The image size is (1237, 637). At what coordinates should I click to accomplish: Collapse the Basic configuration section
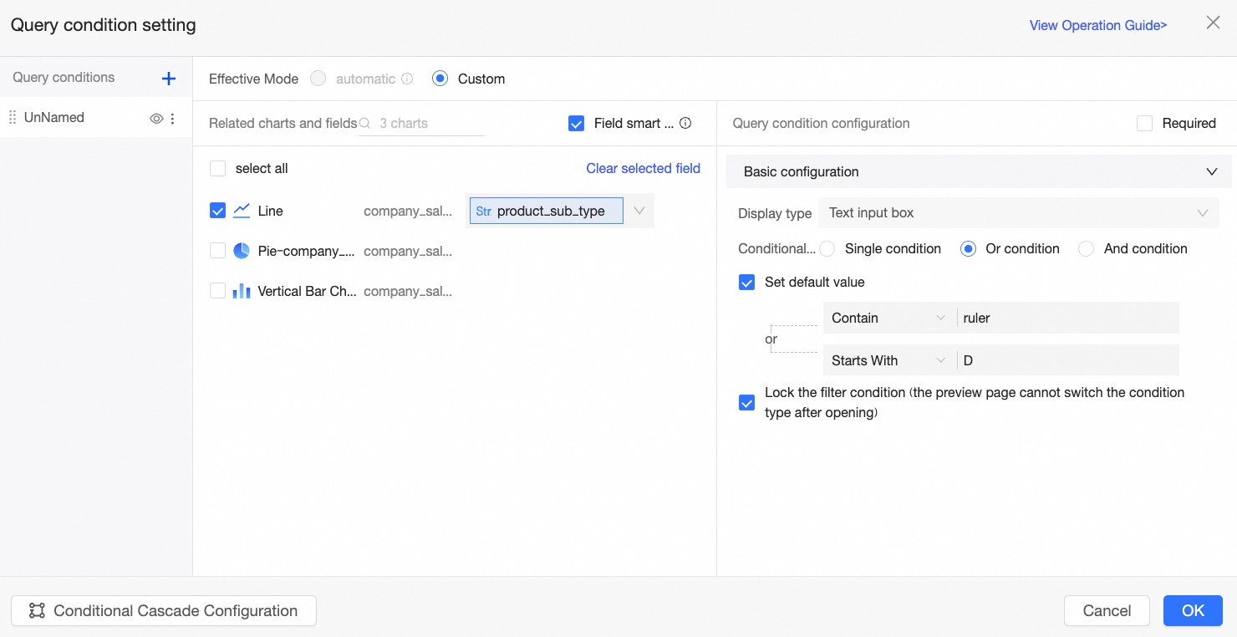[1212, 171]
